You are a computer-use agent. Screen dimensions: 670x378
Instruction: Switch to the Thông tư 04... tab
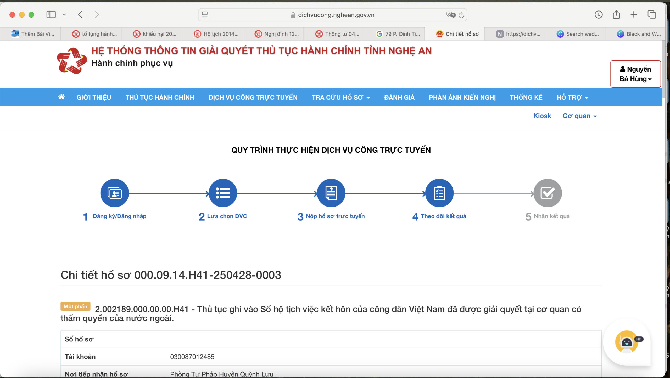click(x=334, y=34)
